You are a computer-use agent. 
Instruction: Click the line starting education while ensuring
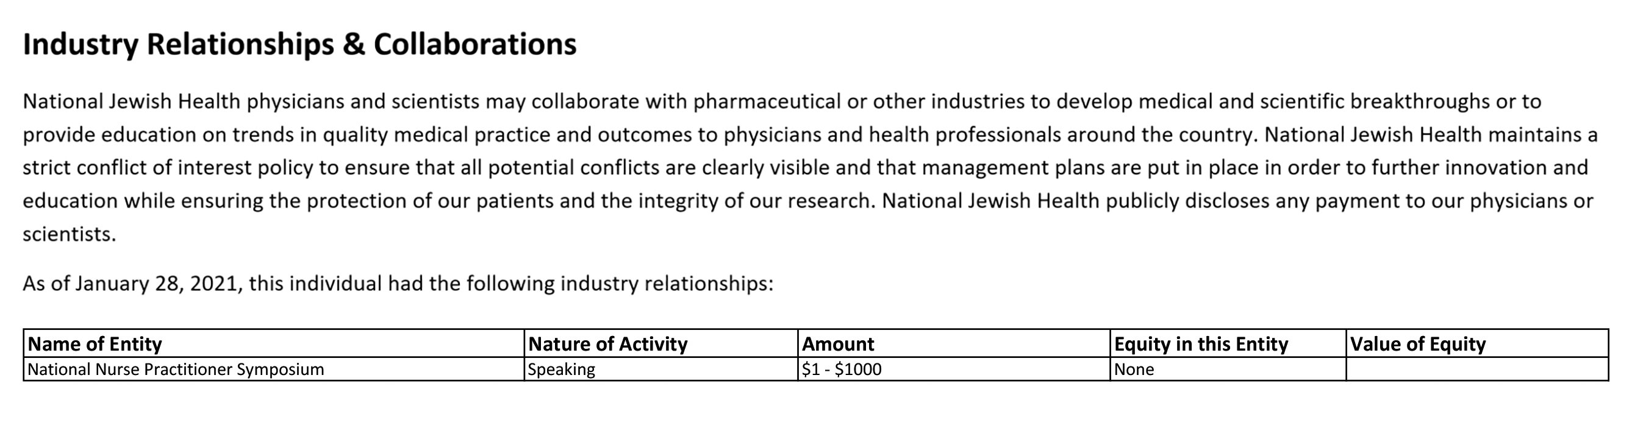[x=807, y=201]
